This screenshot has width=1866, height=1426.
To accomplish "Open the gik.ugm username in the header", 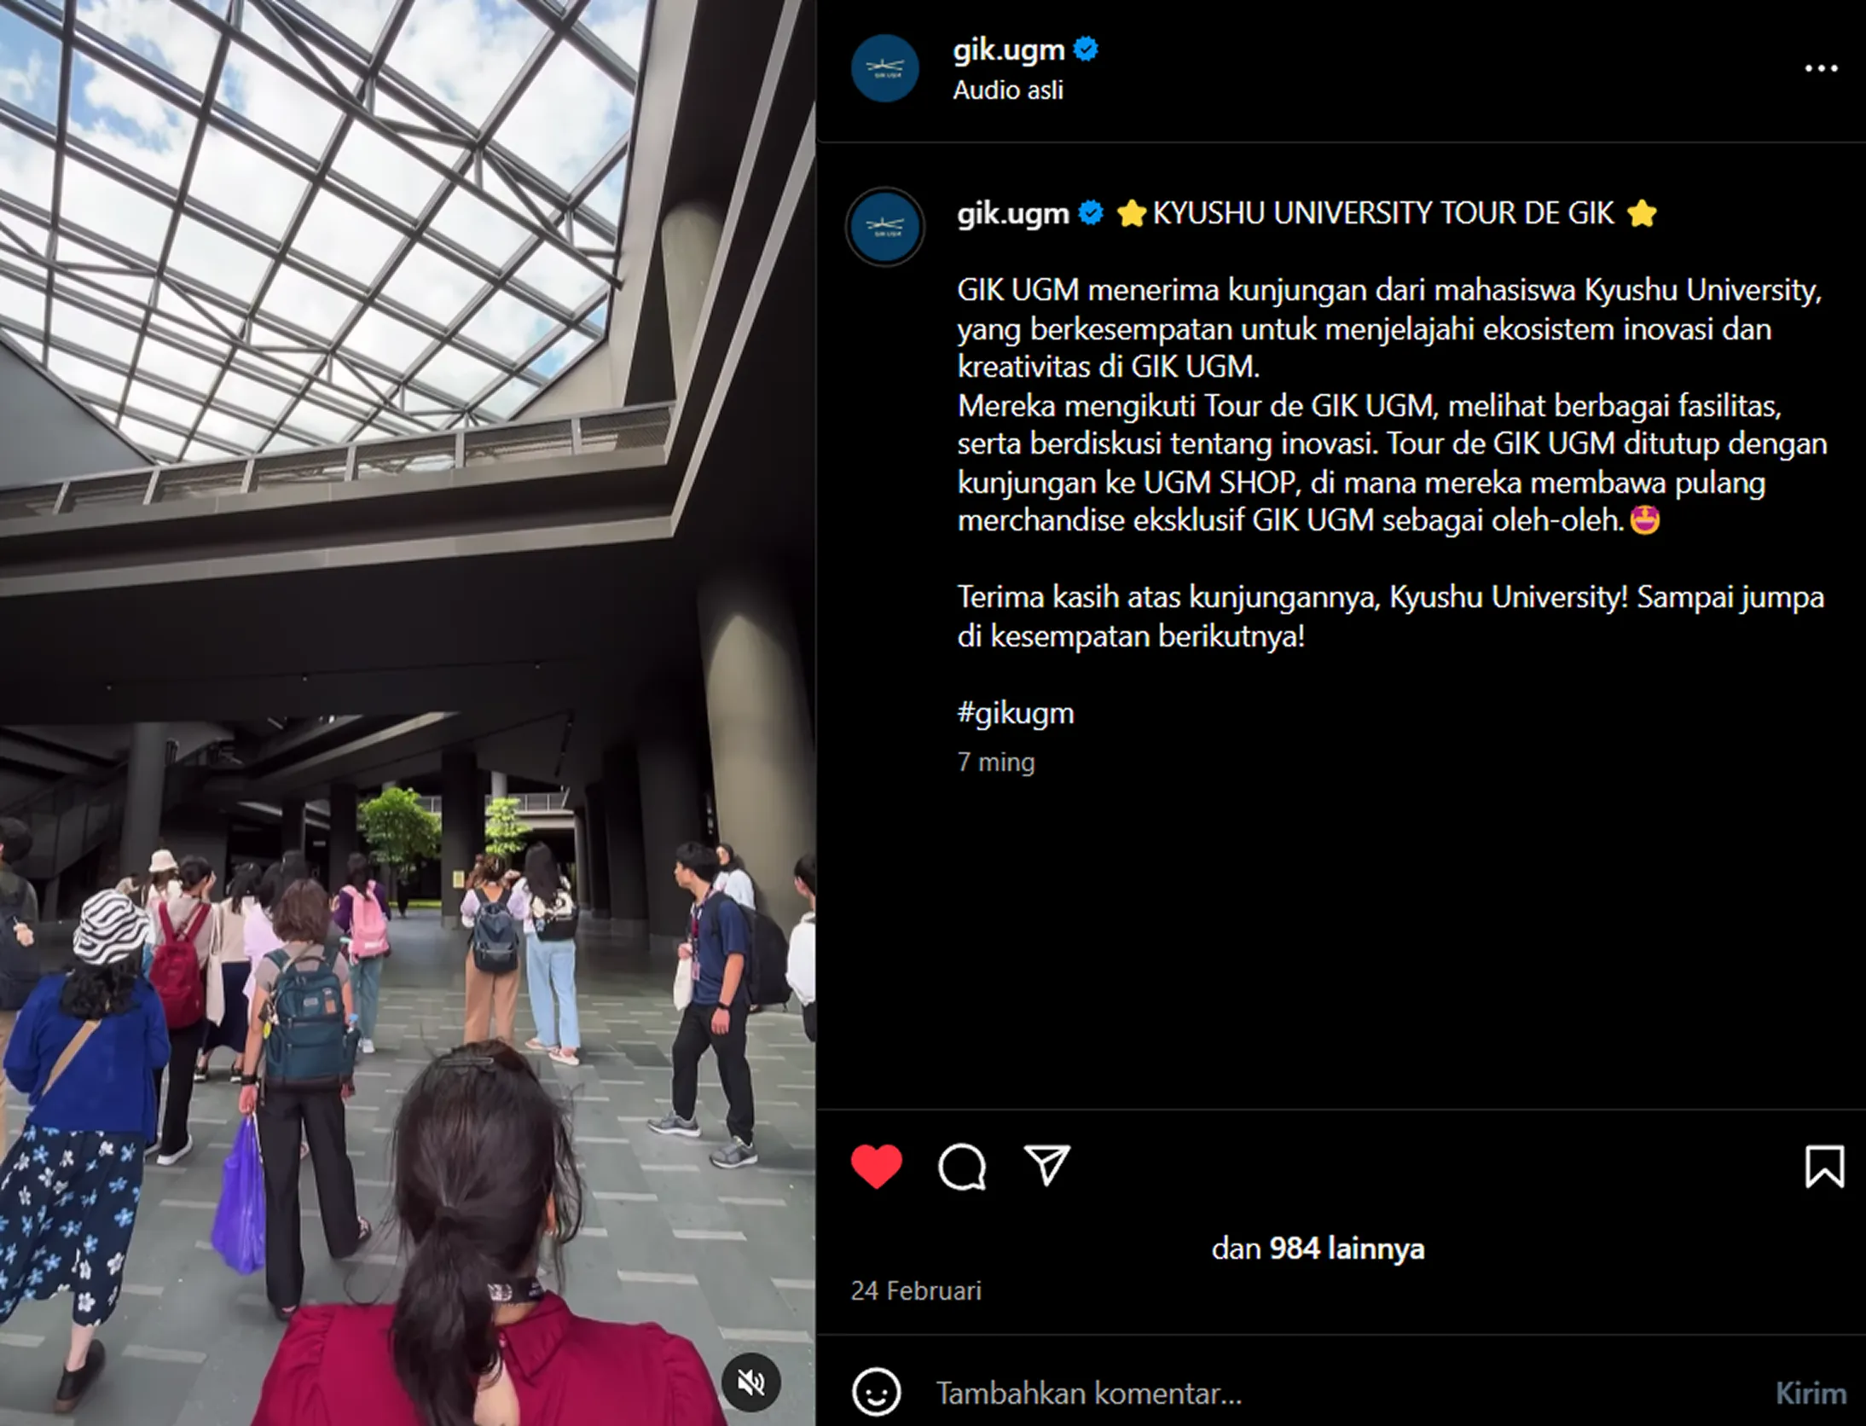I will point(1008,50).
